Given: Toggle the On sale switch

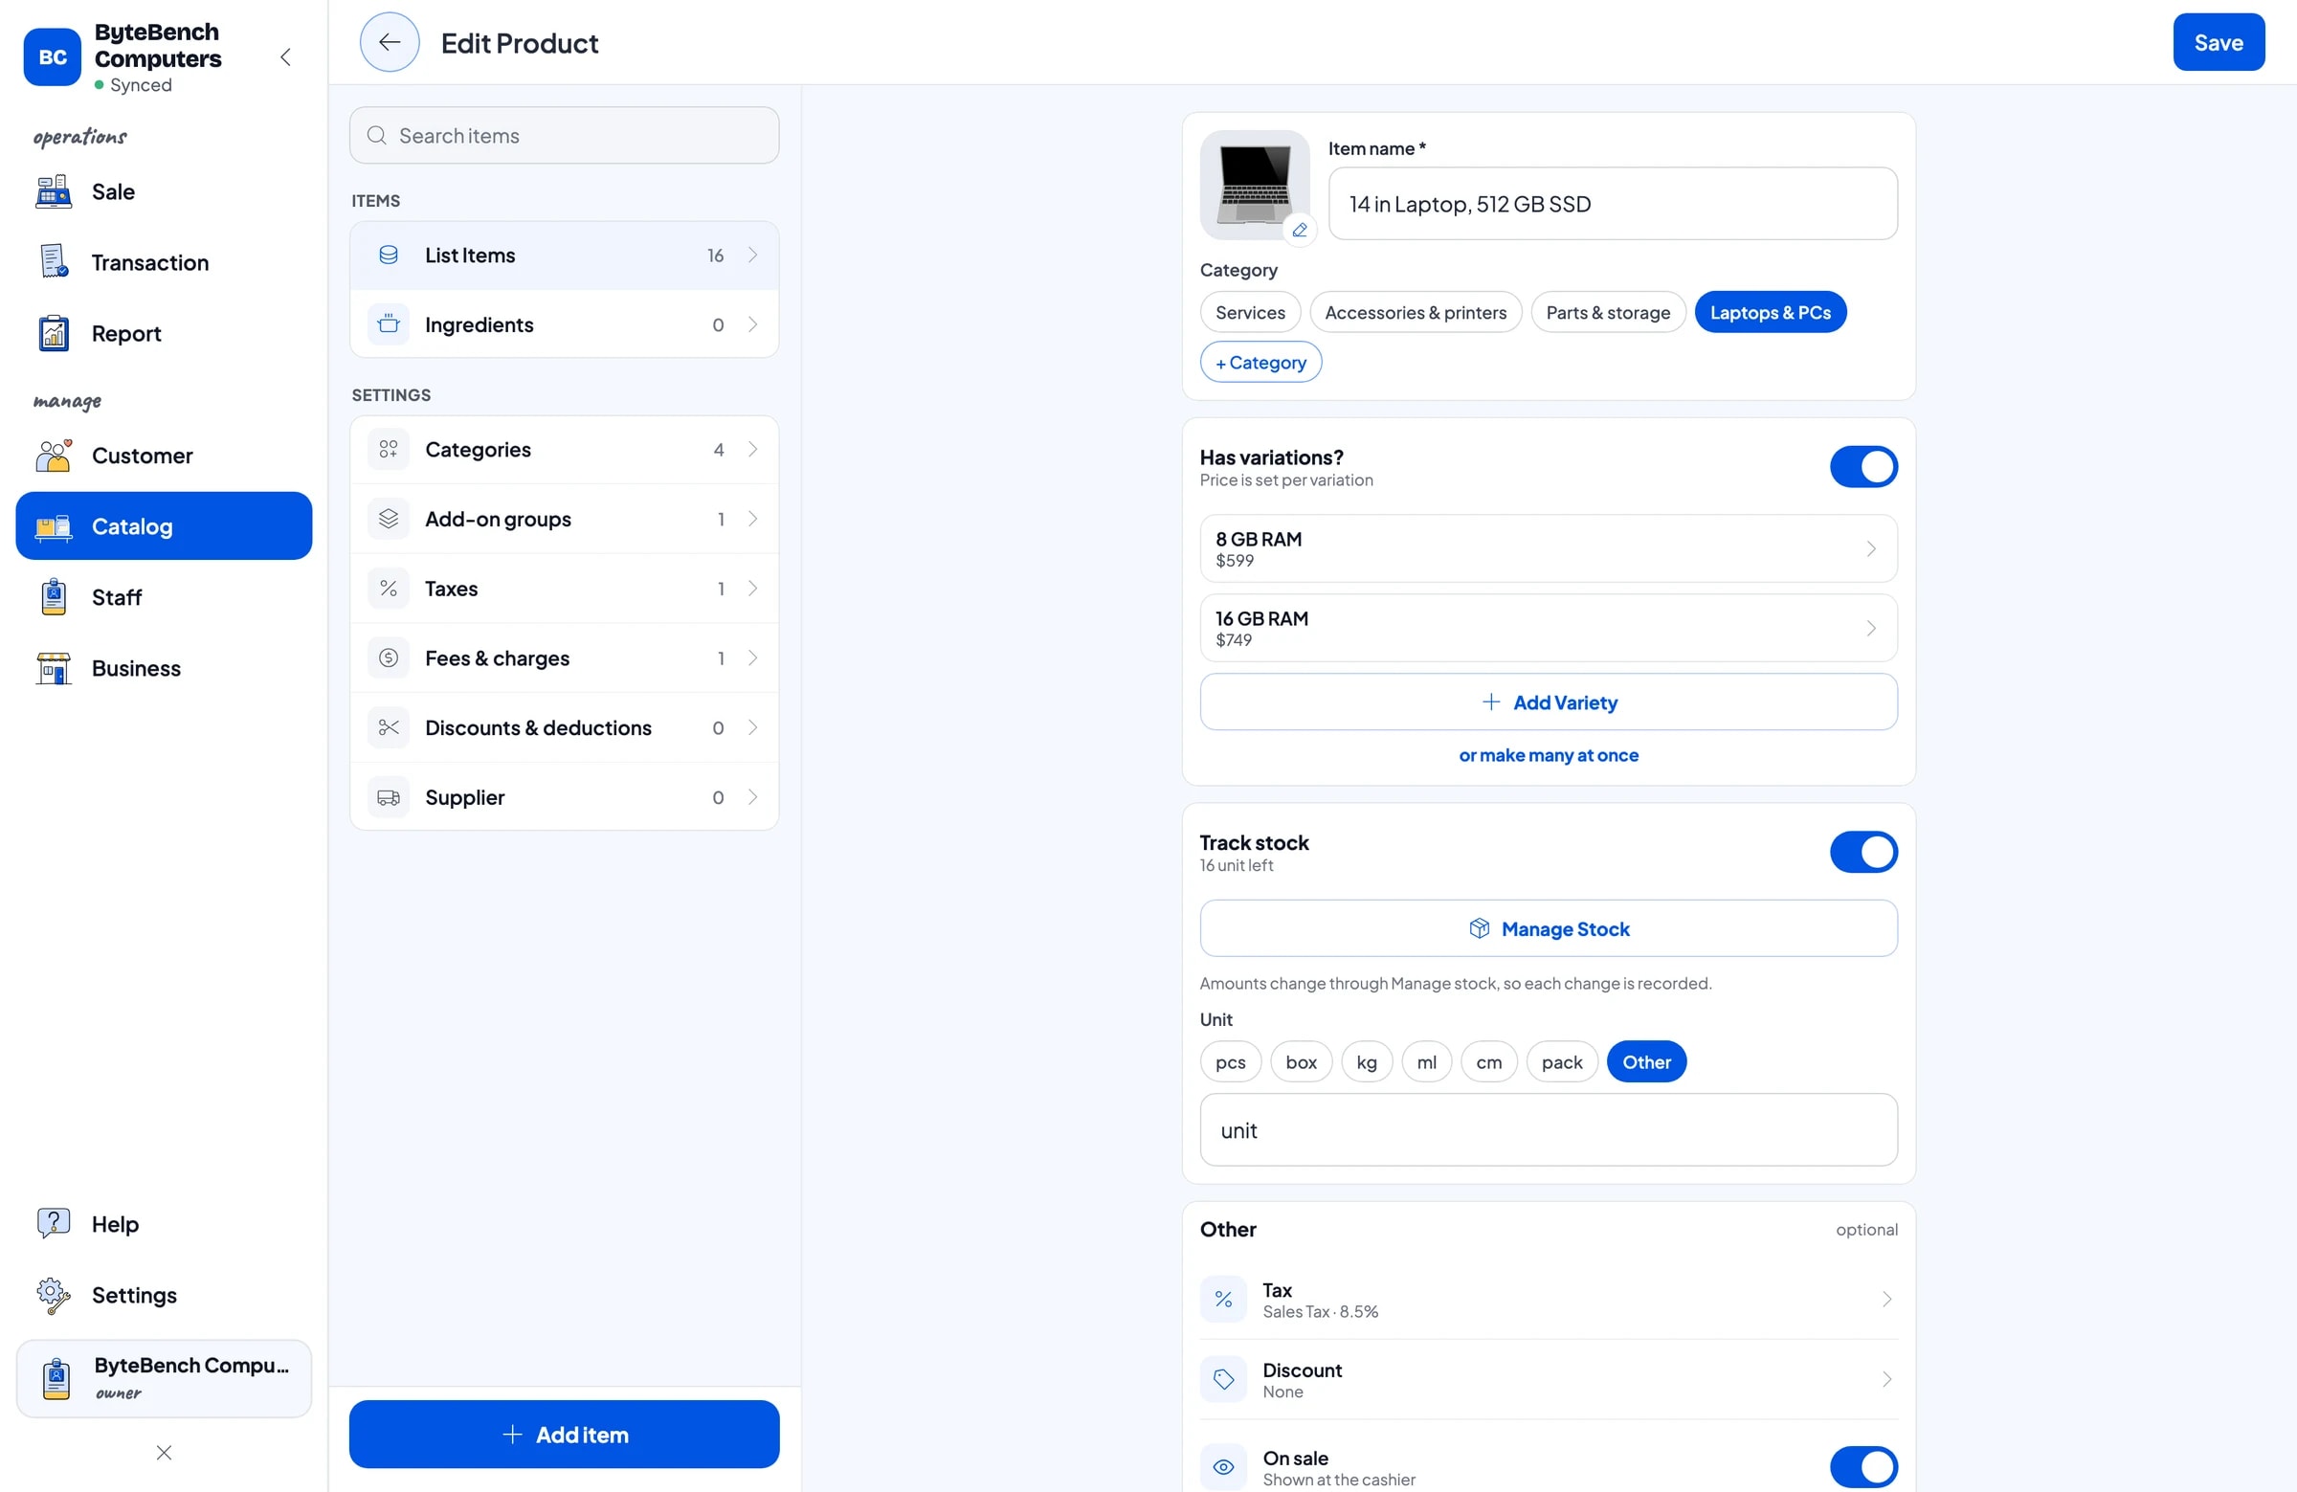Looking at the screenshot, I should tap(1862, 1467).
